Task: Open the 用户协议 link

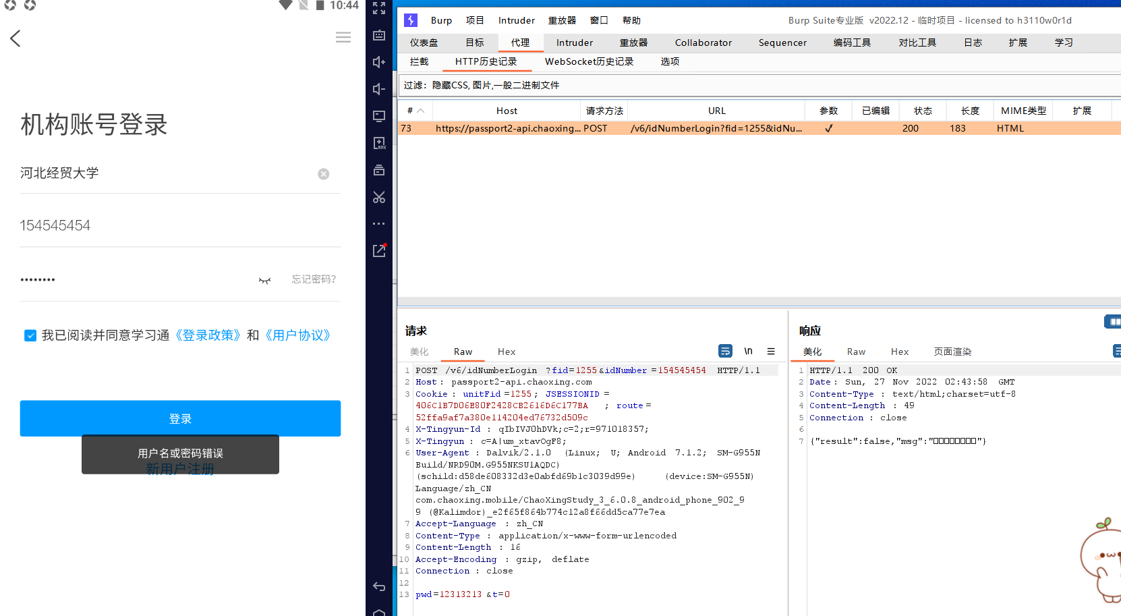Action: point(297,335)
